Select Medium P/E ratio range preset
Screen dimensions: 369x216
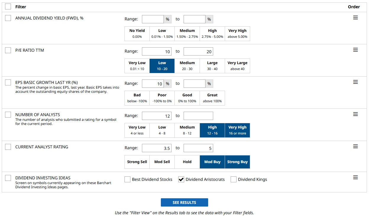[187, 66]
